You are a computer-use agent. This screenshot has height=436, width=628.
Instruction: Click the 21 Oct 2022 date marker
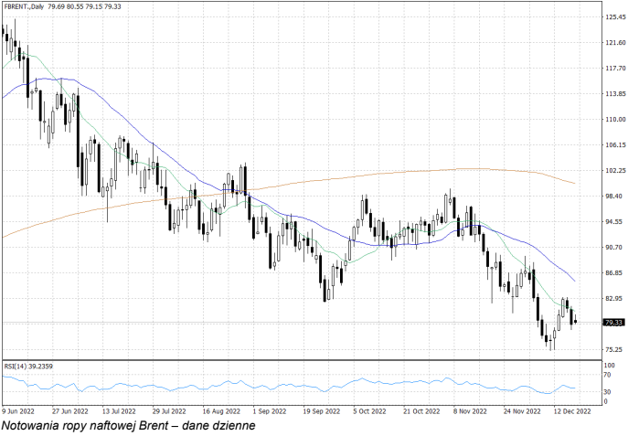(x=421, y=411)
